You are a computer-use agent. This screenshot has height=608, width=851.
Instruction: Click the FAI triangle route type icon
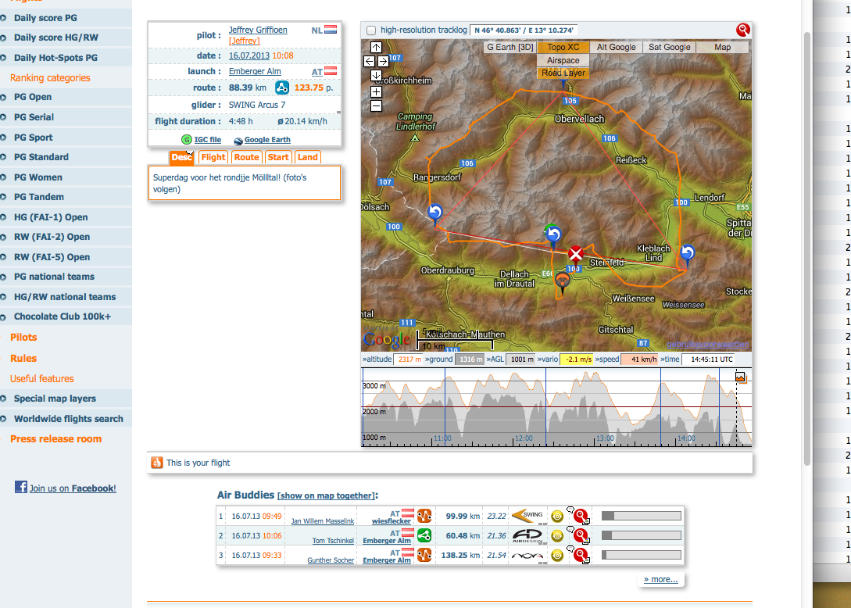[281, 88]
